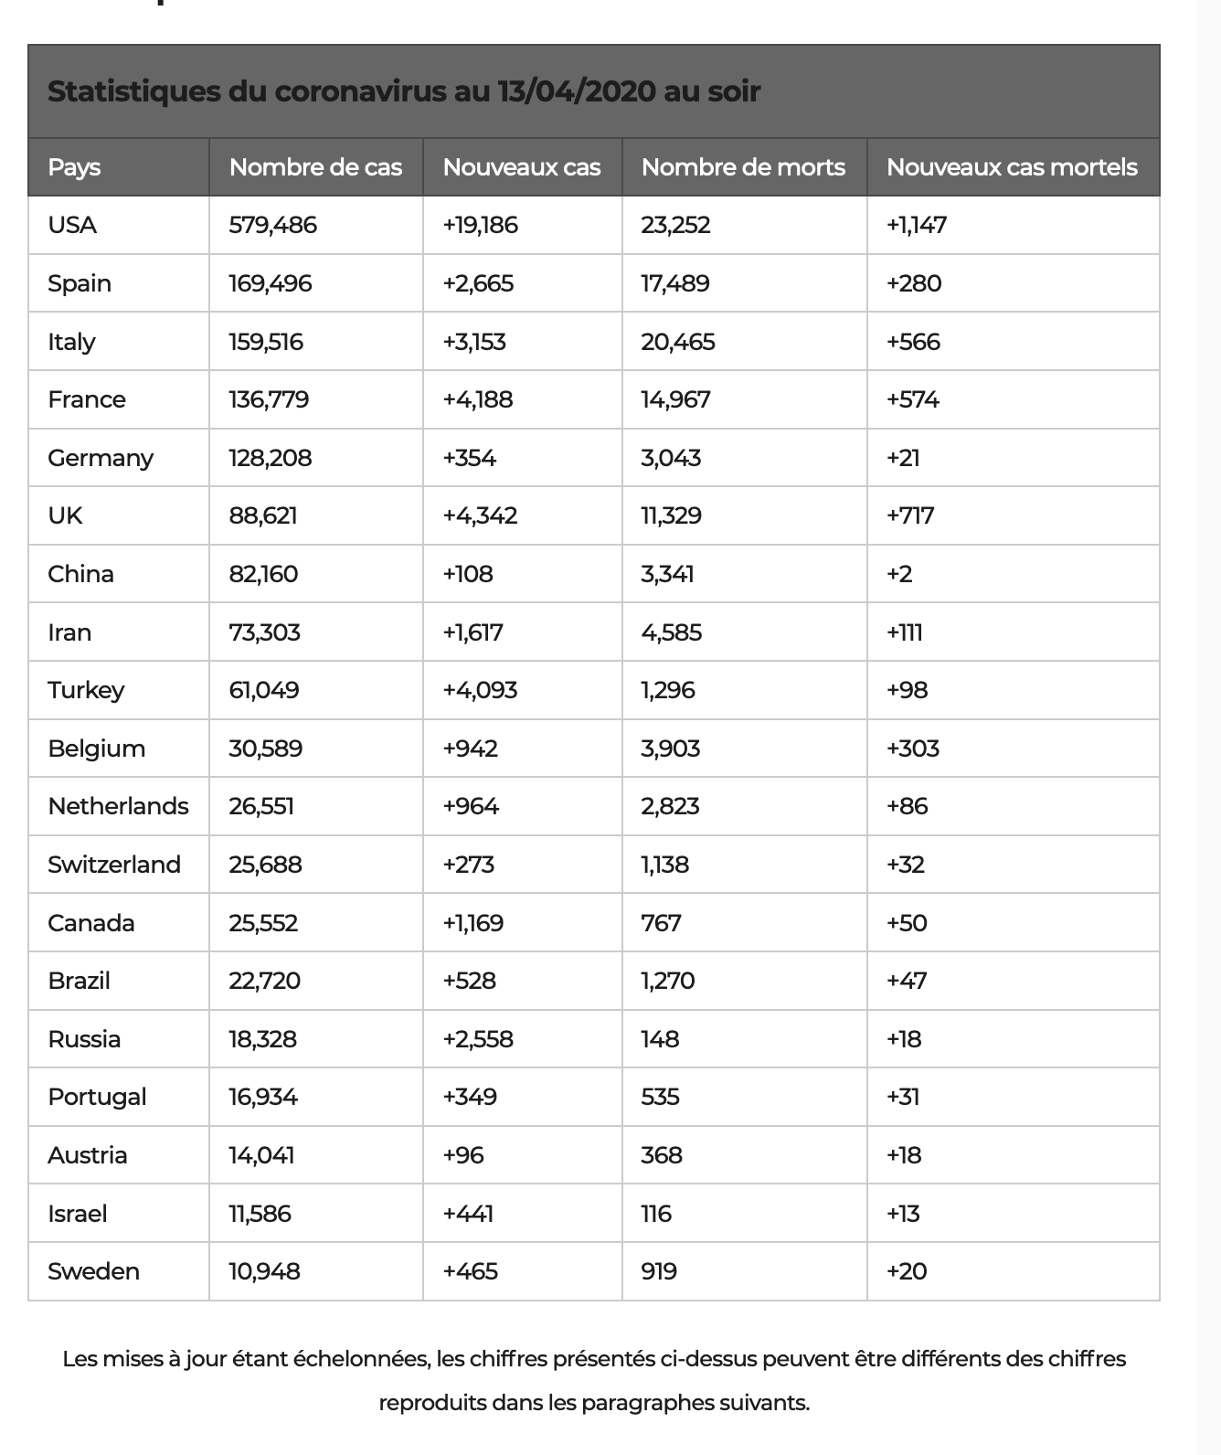Select Italy's death count 20,465
This screenshot has height=1455, width=1221.
(678, 342)
